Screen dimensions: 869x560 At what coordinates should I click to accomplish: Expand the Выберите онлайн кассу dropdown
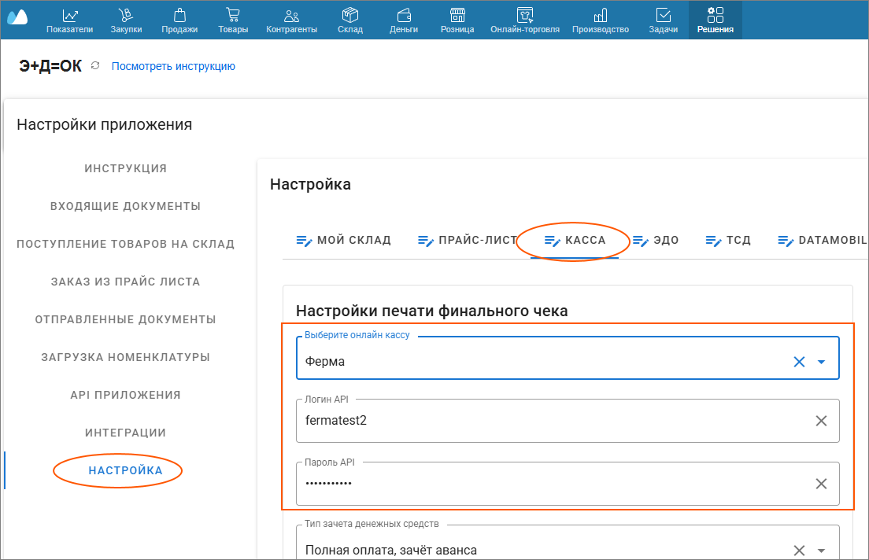click(x=822, y=362)
